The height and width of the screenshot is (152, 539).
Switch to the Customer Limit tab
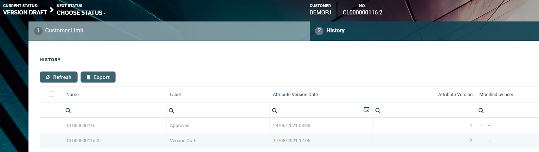(64, 31)
